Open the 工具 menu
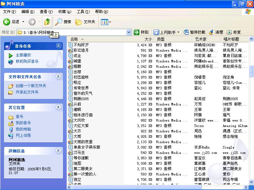 (83, 12)
